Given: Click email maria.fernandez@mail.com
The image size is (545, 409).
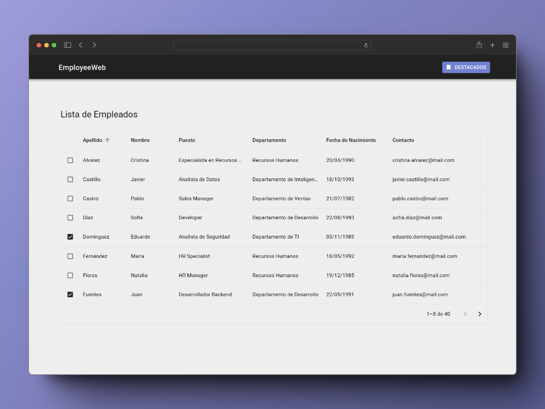Looking at the screenshot, I should point(425,256).
